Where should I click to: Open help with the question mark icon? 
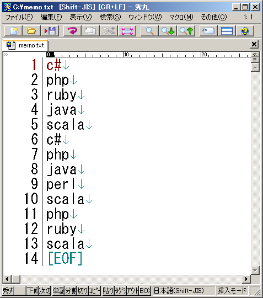click(245, 31)
